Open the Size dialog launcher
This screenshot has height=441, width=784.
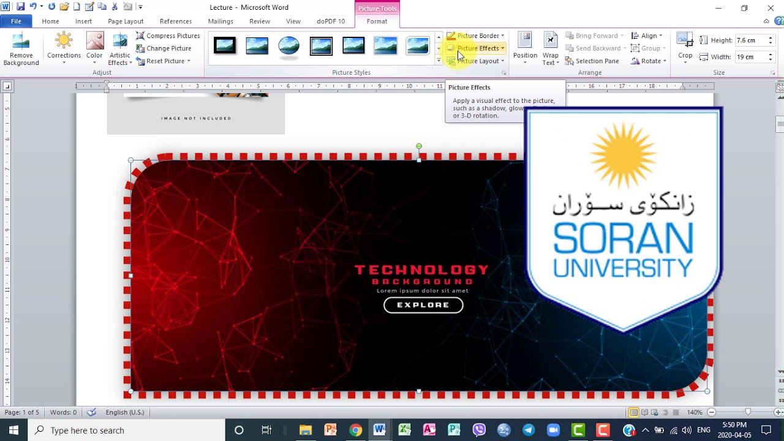pos(772,73)
